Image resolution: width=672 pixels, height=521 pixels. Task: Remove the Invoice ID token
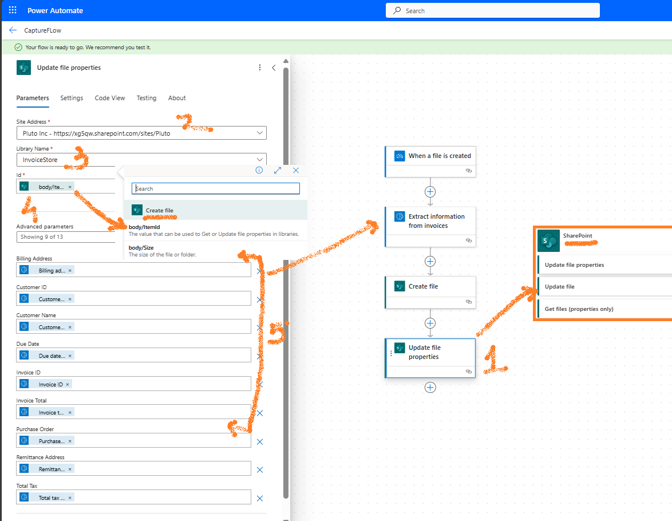[68, 385]
